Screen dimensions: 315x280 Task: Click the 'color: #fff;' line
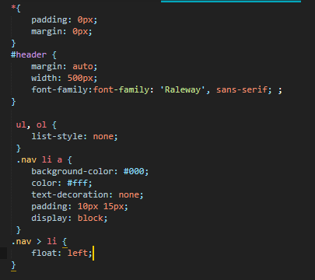[61, 183]
